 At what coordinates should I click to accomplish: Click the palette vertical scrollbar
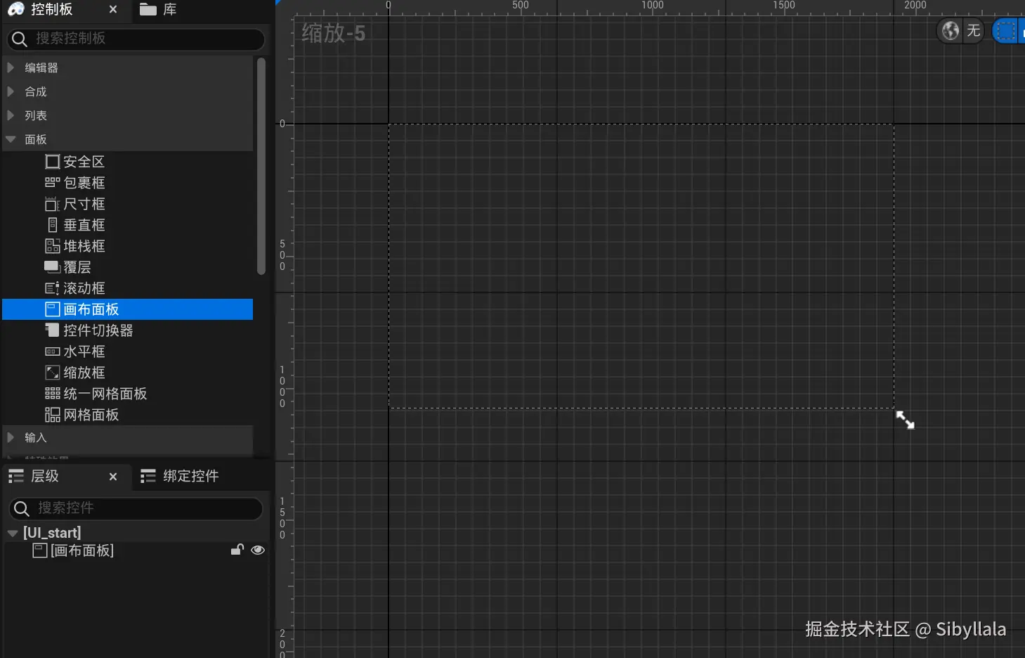point(261,166)
